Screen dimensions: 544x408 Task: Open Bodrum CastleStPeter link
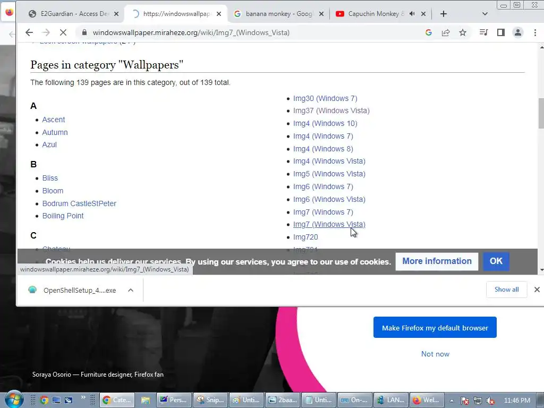[x=79, y=203]
